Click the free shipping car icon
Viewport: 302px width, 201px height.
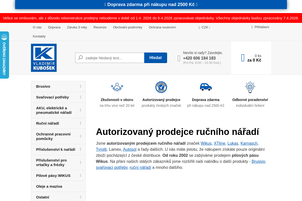(206, 87)
